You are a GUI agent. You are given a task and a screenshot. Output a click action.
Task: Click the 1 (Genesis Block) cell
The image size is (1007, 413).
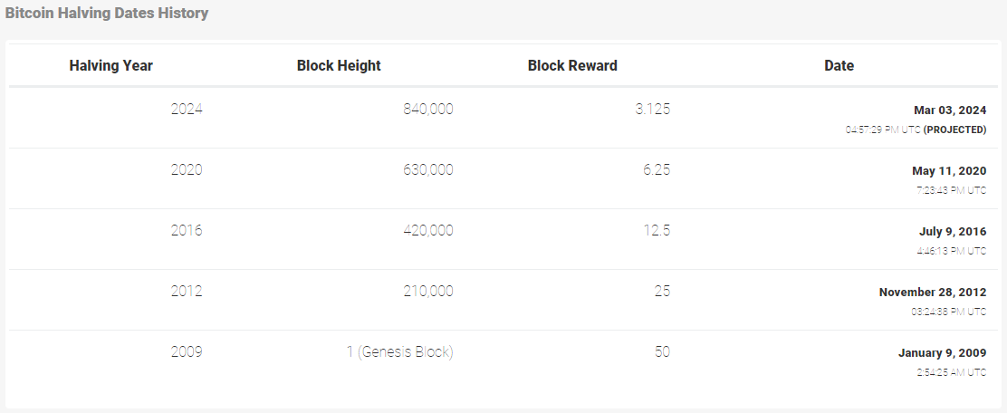coord(399,352)
